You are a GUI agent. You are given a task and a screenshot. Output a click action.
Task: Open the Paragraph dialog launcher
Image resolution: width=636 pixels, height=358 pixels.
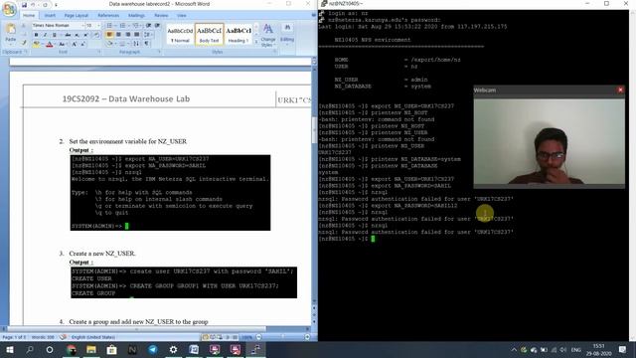tap(159, 52)
